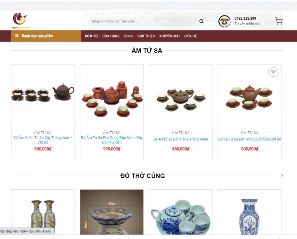Click the search magnifier icon
297x239 pixels.
201,21
